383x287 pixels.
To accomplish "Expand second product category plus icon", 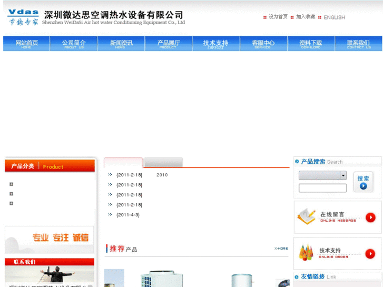I will click(x=11, y=194).
